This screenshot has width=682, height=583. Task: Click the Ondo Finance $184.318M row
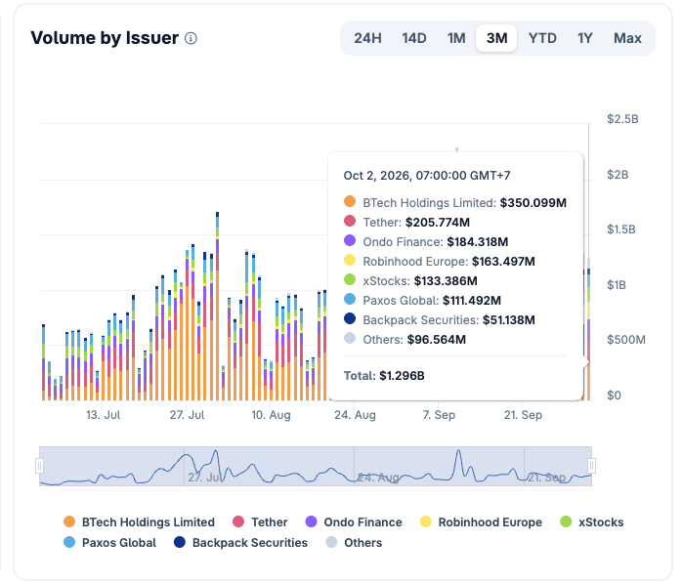click(426, 242)
